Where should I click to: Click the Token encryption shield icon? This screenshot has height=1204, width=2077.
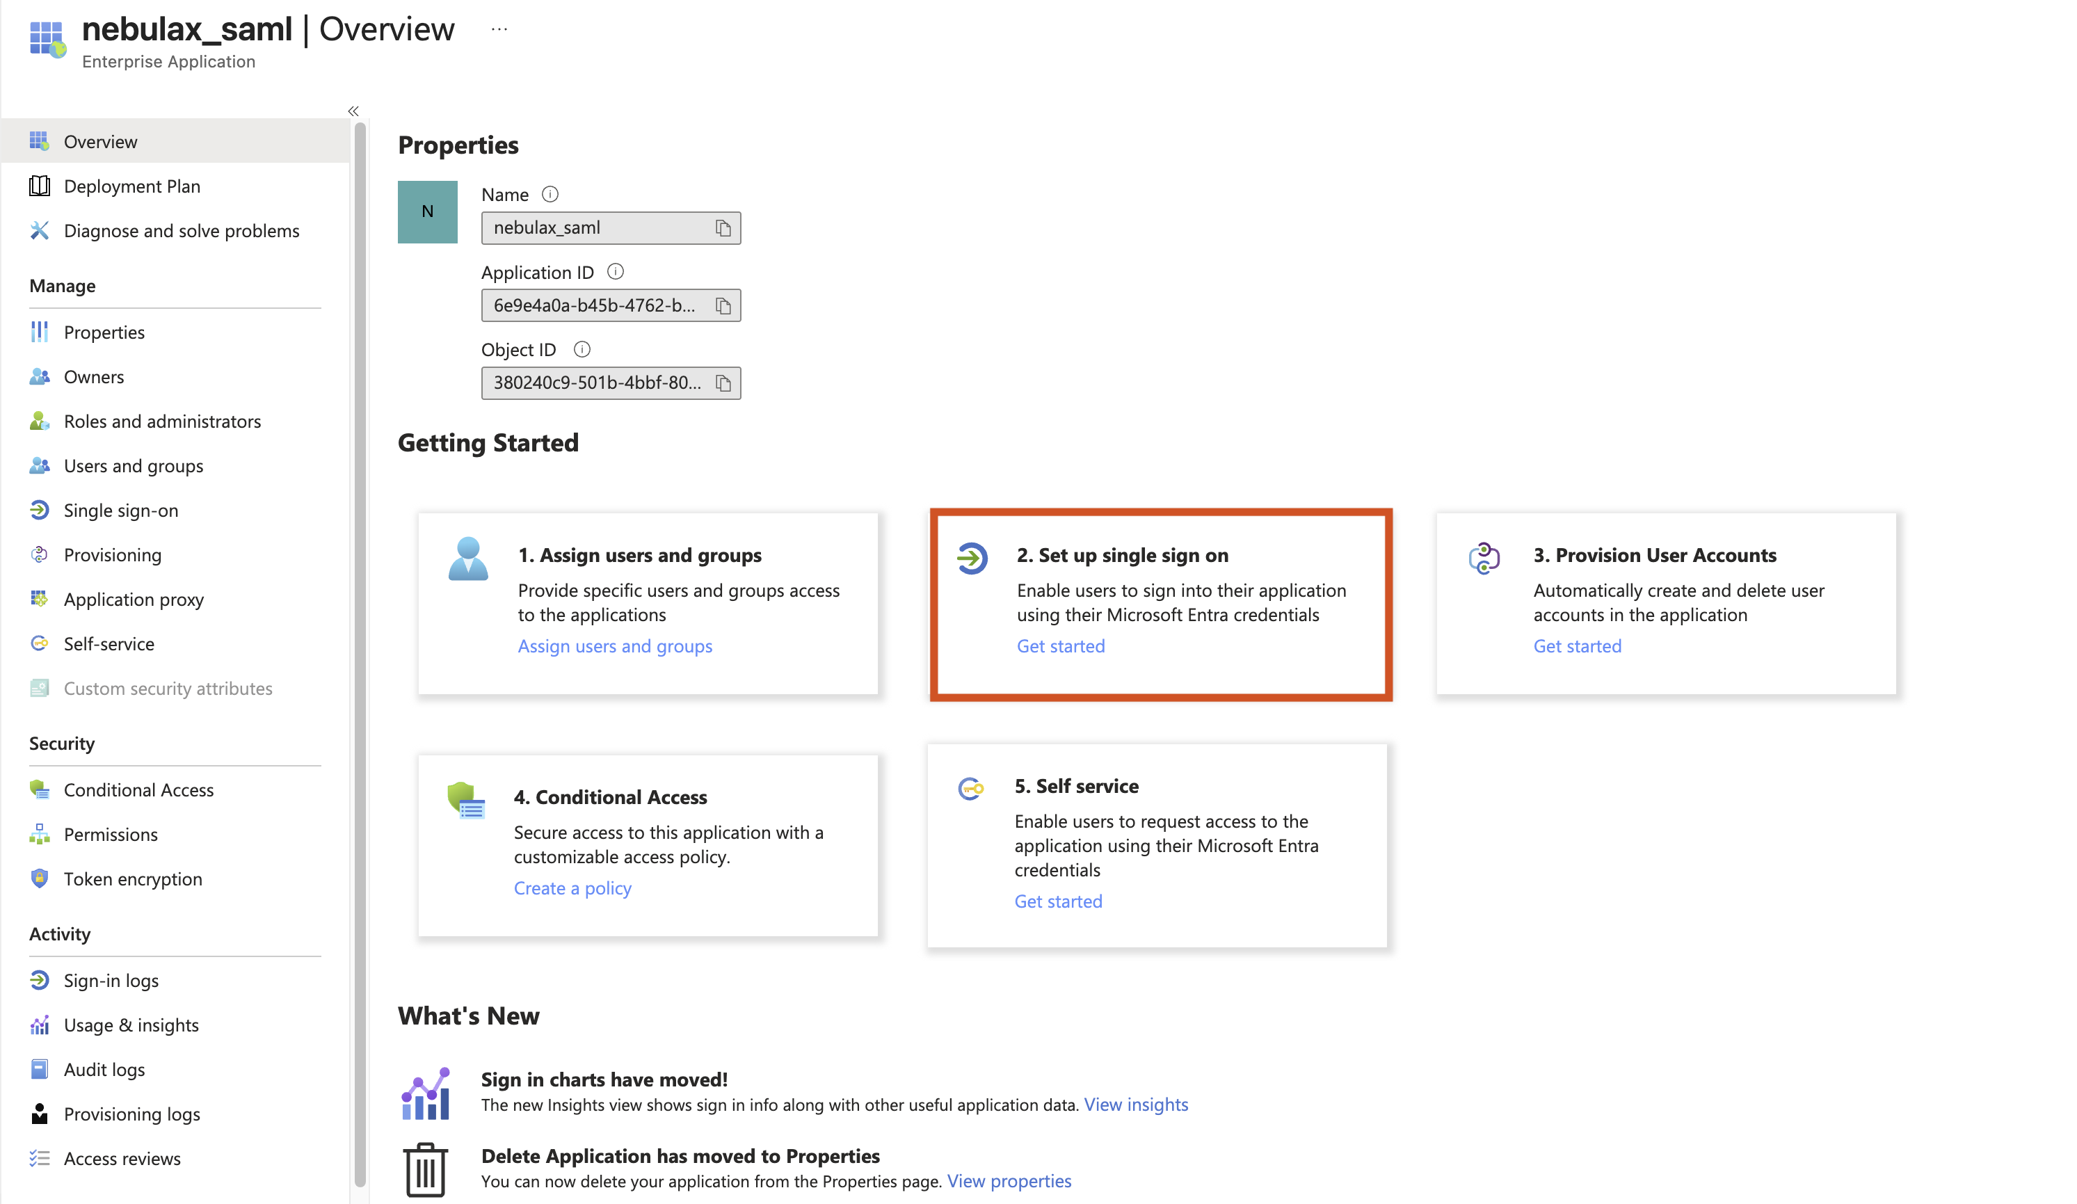point(40,878)
